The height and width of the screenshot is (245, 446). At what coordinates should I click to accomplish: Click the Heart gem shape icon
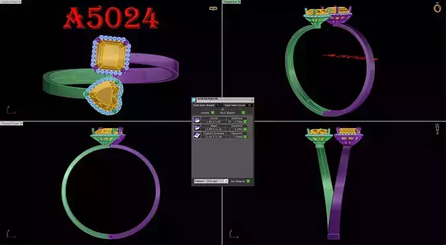click(x=197, y=127)
